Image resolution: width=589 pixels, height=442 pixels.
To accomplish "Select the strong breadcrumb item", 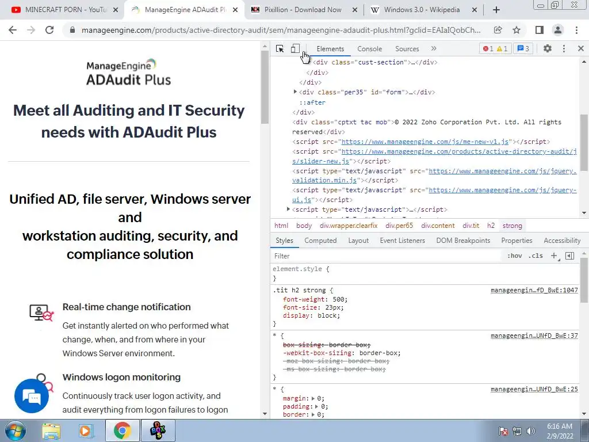I will point(512,226).
